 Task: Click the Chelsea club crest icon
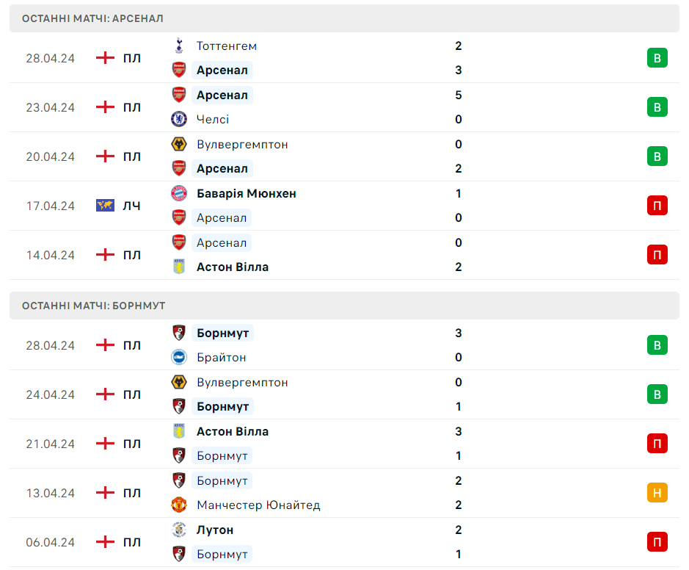point(179,119)
